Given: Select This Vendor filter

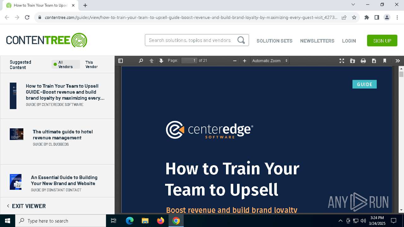Looking at the screenshot, I should point(91,64).
